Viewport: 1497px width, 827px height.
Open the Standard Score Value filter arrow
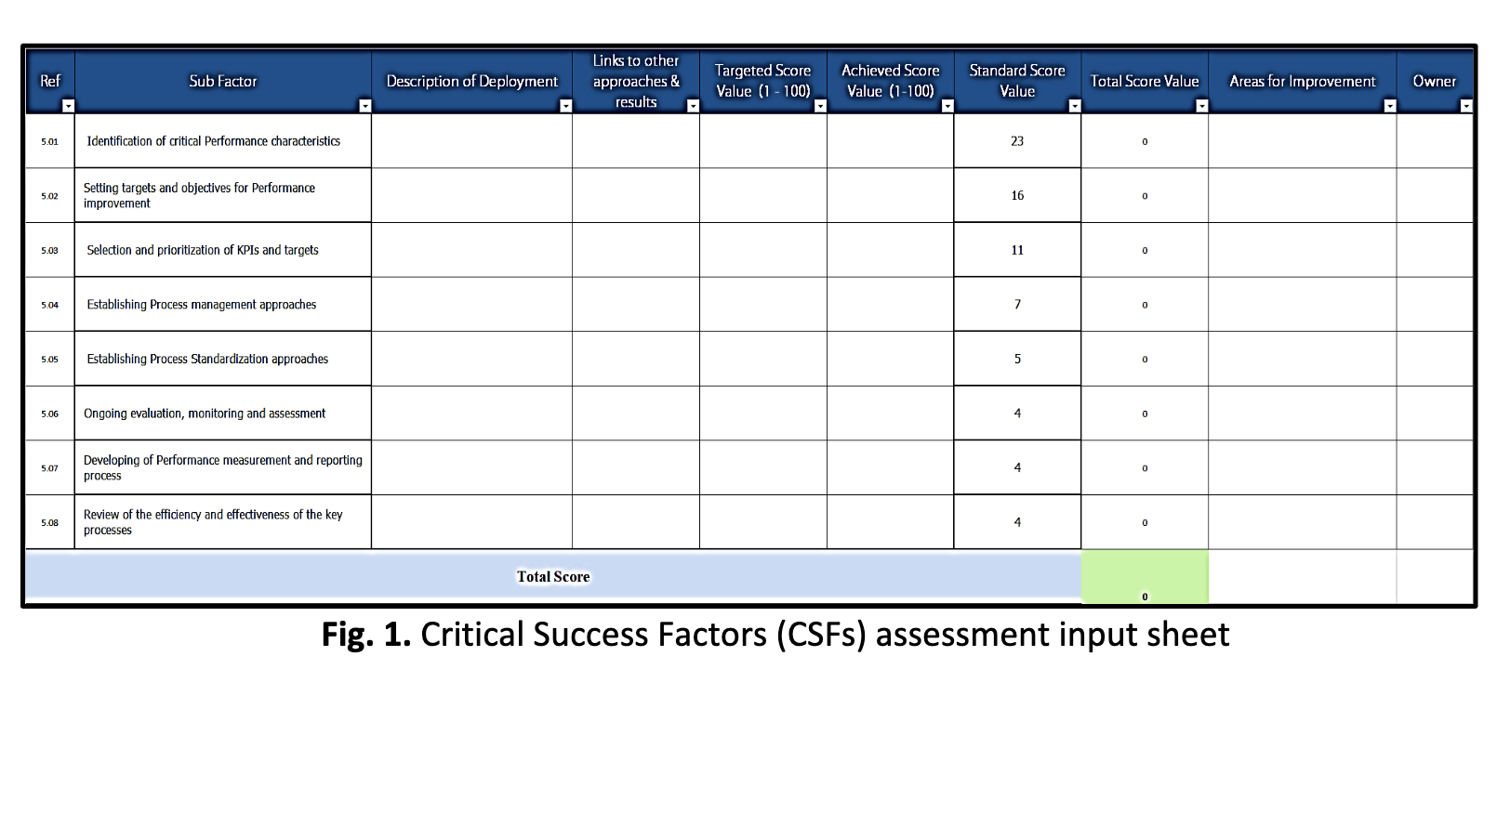pyautogui.click(x=1075, y=106)
